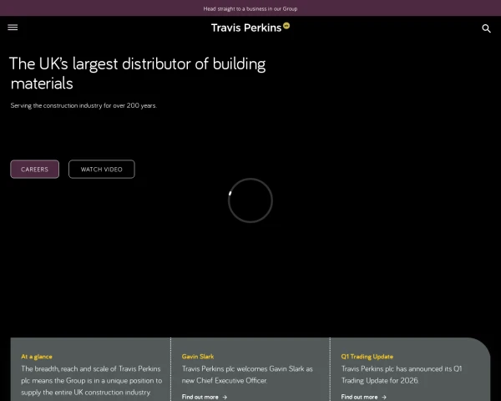
Task: Select headline 'The UK's largest distributor of building materials'
Action: (x=138, y=74)
